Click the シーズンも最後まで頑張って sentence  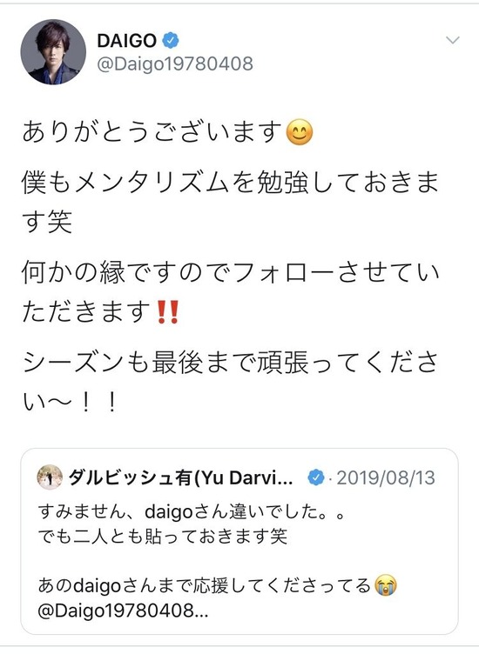pyautogui.click(x=230, y=381)
